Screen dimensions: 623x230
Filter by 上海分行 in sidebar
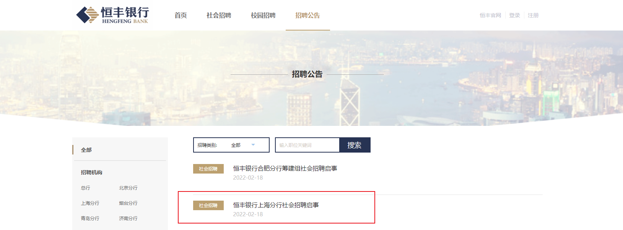click(90, 203)
